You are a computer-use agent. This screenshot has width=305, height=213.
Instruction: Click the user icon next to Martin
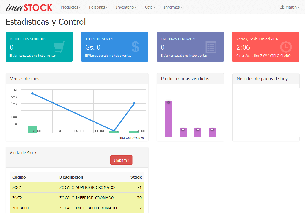282,7
